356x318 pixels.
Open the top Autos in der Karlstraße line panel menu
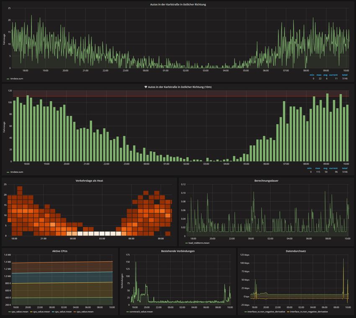coord(178,5)
